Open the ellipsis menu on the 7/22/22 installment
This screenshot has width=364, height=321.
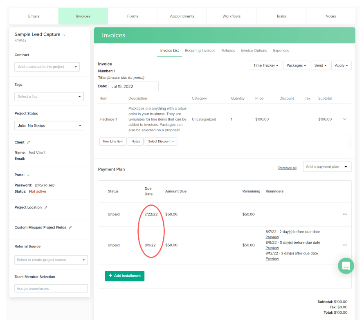(345, 214)
